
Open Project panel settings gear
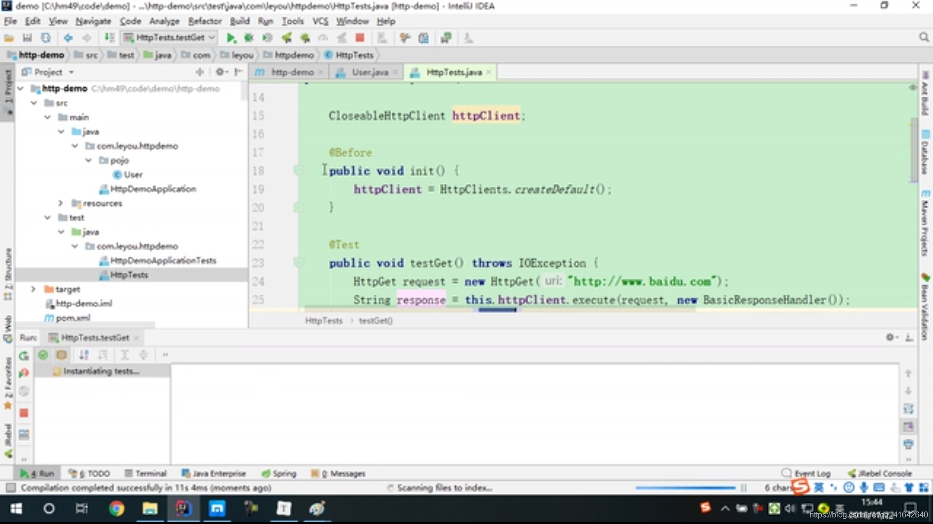tap(221, 72)
